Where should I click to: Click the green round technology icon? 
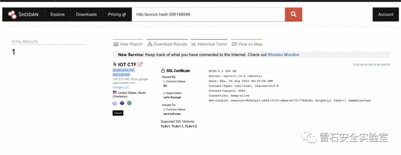[130, 103]
